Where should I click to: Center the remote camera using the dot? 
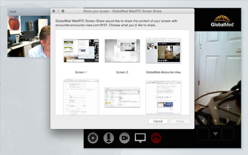(x=215, y=121)
